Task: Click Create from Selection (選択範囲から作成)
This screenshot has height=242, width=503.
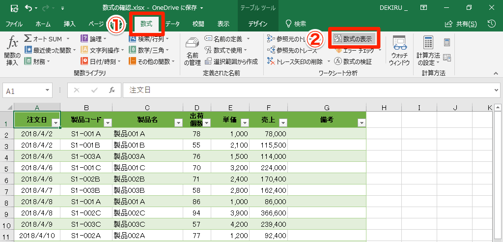Action: pyautogui.click(x=231, y=61)
